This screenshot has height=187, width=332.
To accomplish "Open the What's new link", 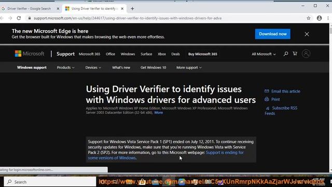I will tap(121, 68).
